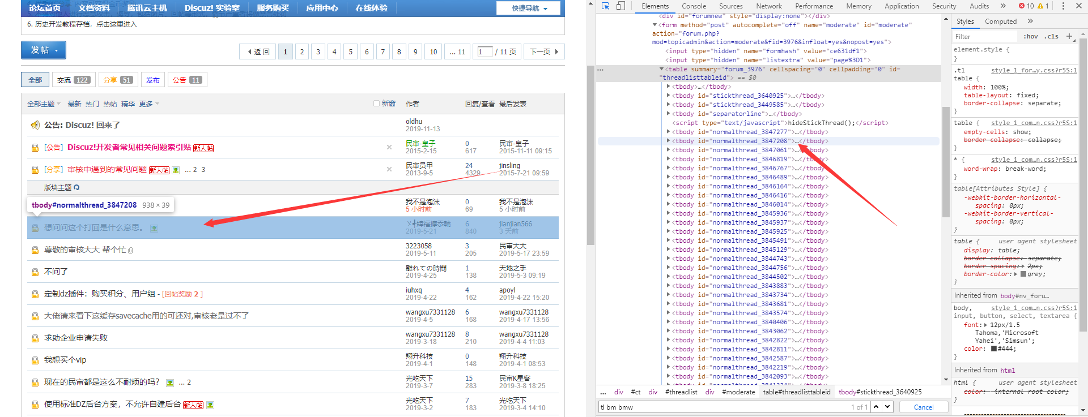Click the grey border-color swatch
Viewport: 1088px width, 417px height.
tap(1023, 274)
